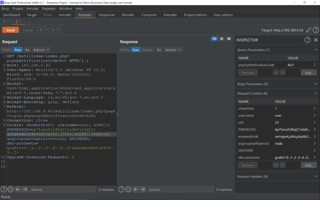Switch to Intruder tab
Viewport: 320px width, 200px height.
[x=65, y=15]
